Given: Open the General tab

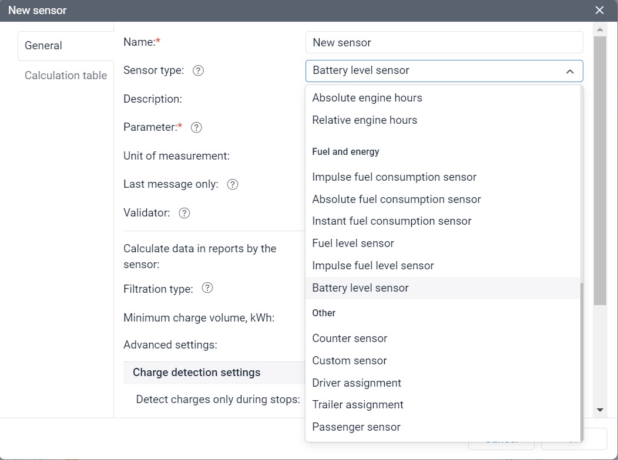Looking at the screenshot, I should (x=43, y=46).
